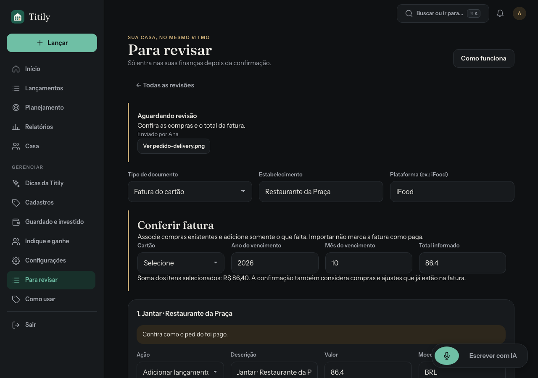Viewport: 538px width, 378px height.
Task: Click the list icon beside Lançamentos
Action: 16,88
